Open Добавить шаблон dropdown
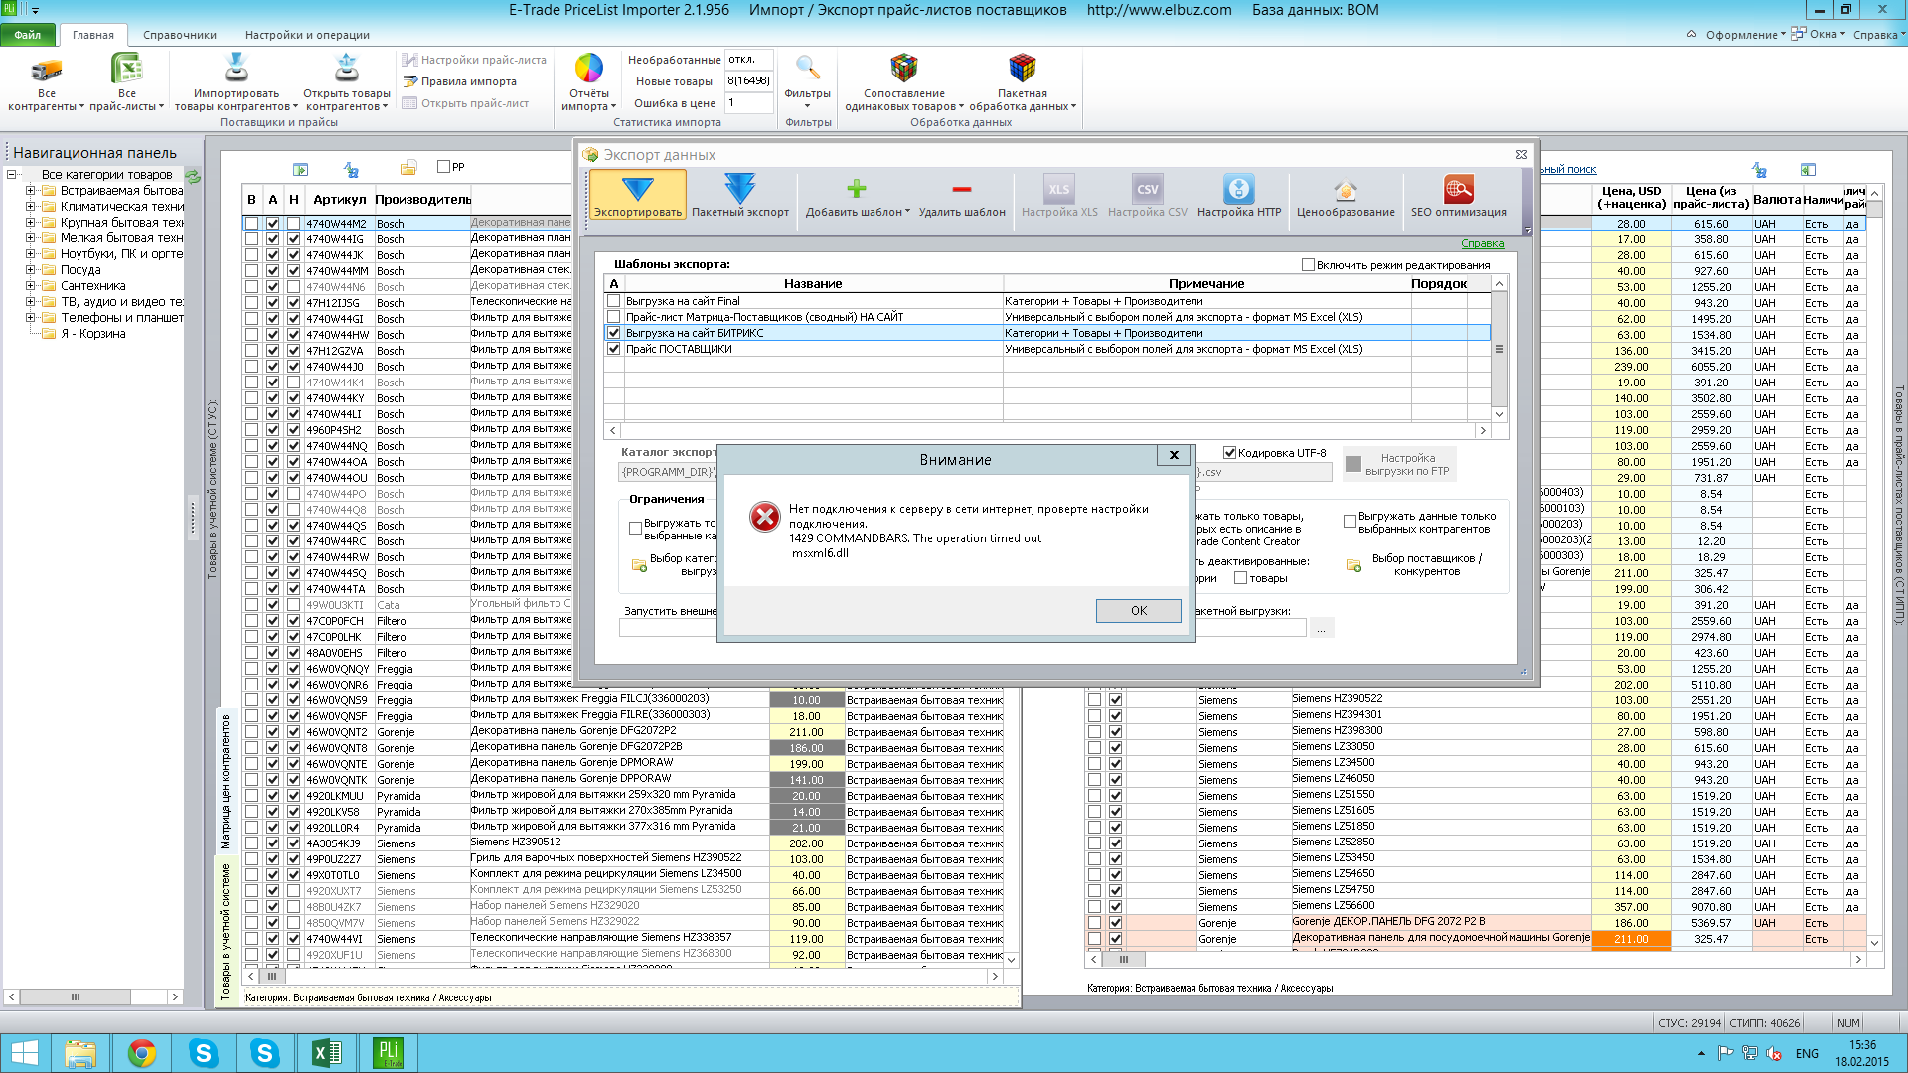 [858, 194]
